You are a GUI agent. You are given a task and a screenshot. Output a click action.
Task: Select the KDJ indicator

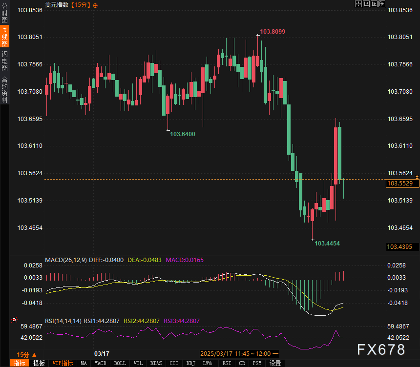(x=190, y=363)
